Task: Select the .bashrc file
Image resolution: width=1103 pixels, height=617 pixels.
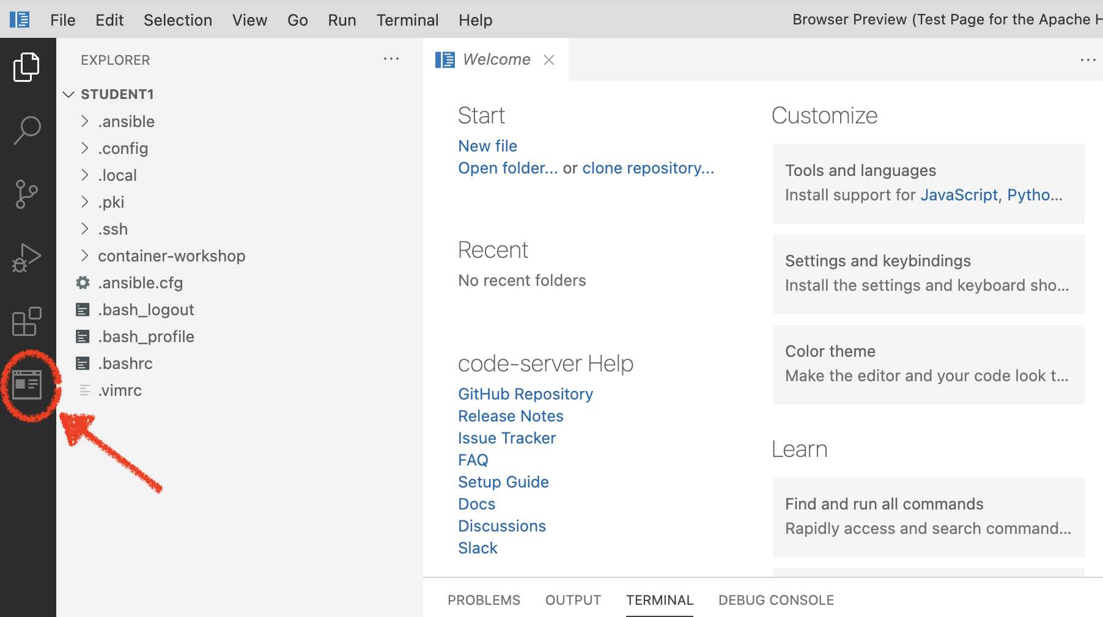Action: click(x=125, y=363)
